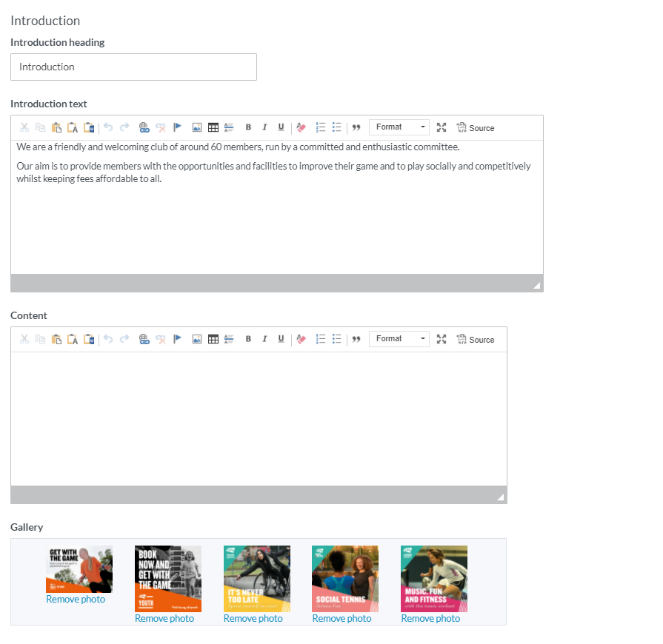The width and height of the screenshot is (663, 644).
Task: Select the 'It's Never Too Late' thumbnail
Action: point(256,579)
